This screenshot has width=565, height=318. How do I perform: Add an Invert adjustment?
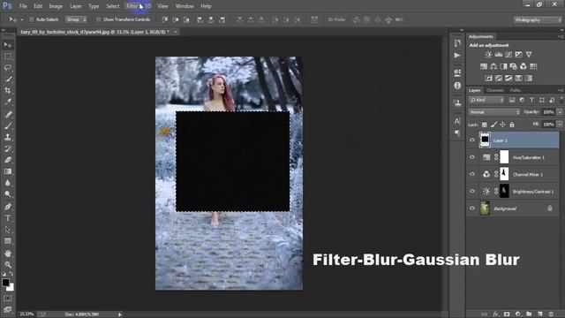[x=488, y=79]
